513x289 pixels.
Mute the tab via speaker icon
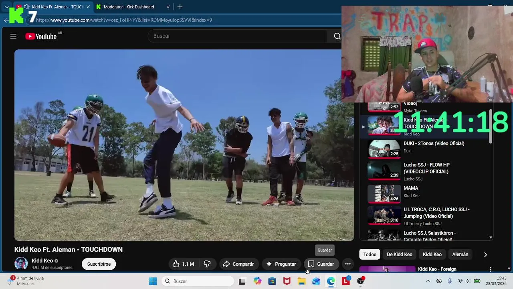click(x=26, y=7)
